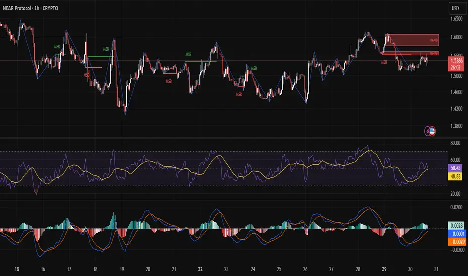The image size is (468, 276).
Task: Click date 16 on the time axis
Action: click(43, 269)
